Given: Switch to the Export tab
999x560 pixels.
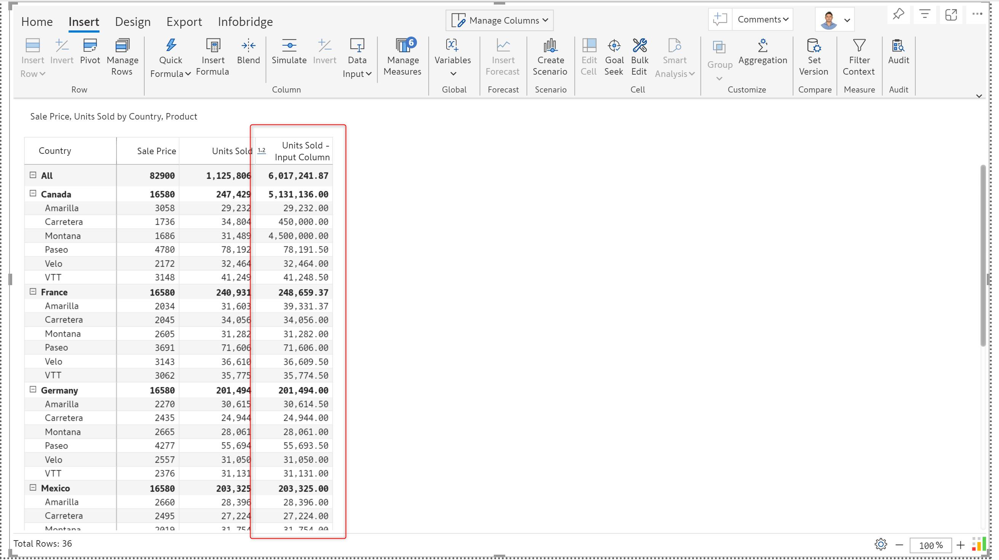Looking at the screenshot, I should pyautogui.click(x=184, y=22).
